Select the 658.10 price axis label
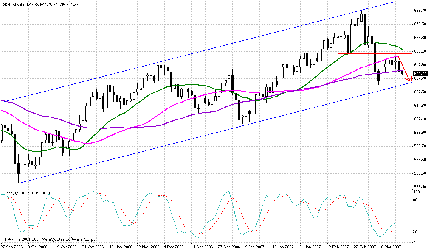Viewport: 428px width, 250px height. (x=420, y=51)
